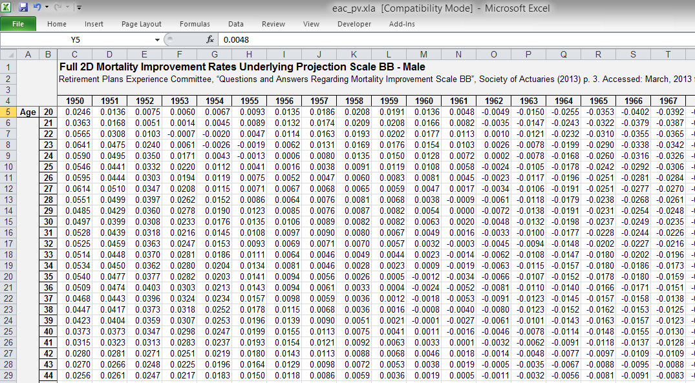
Task: Save the workbook using Quick Access Save icon
Action: [23, 7]
